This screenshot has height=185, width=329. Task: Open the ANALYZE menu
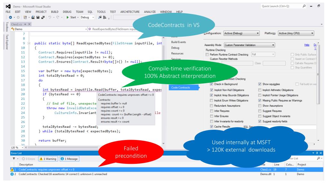pos(150,12)
